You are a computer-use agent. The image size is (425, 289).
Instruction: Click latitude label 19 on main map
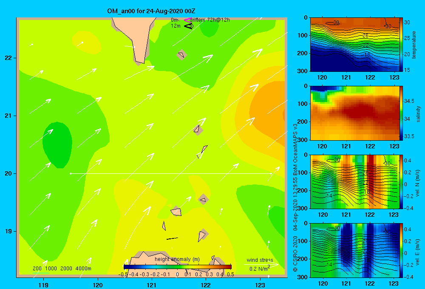click(8, 231)
